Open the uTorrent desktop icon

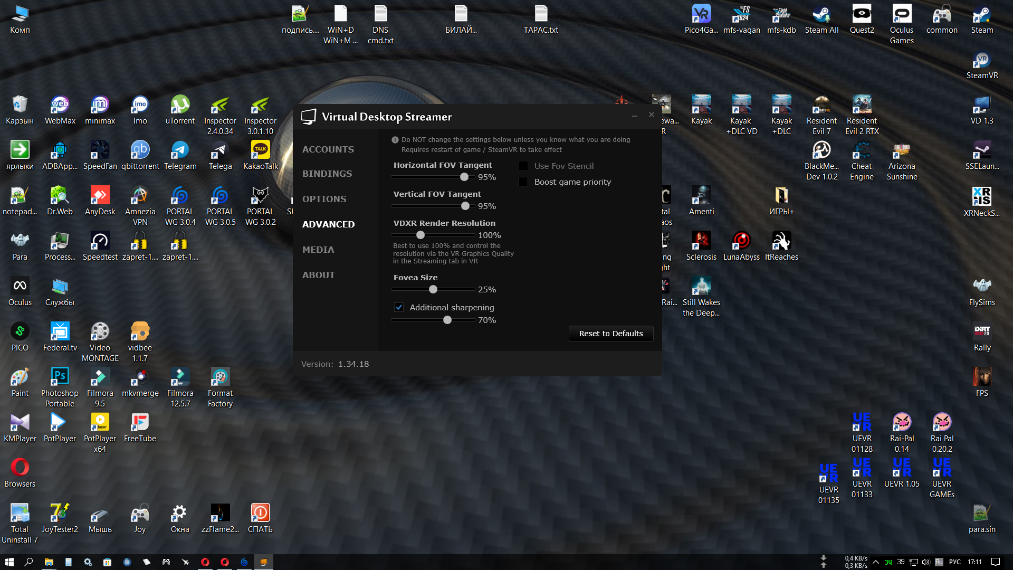(x=180, y=111)
